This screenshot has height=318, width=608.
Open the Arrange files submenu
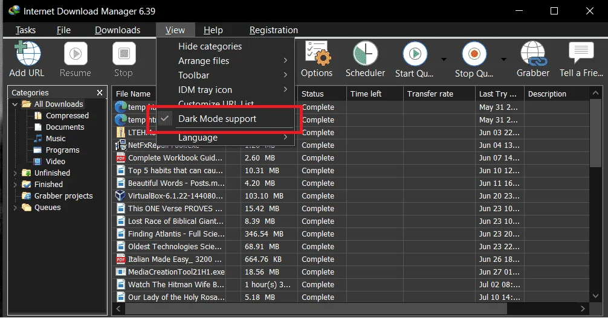(x=225, y=61)
